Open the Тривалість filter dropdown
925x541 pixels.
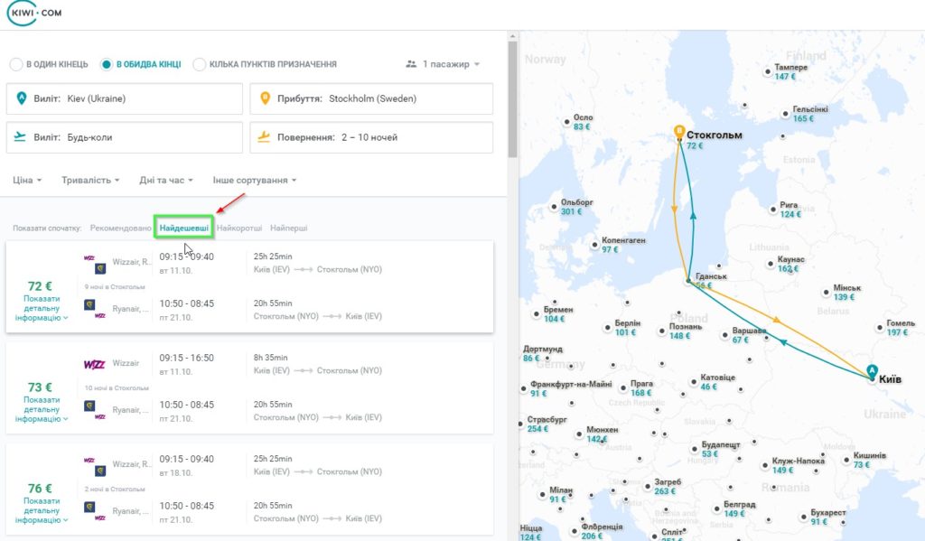tap(90, 180)
